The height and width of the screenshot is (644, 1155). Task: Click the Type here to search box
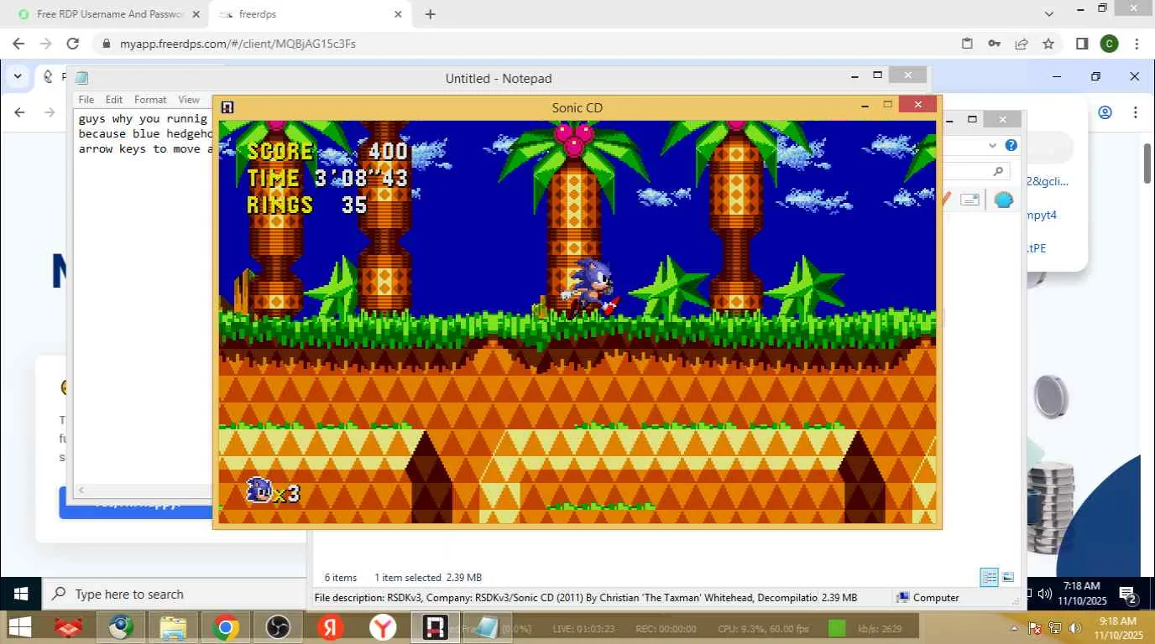[174, 594]
